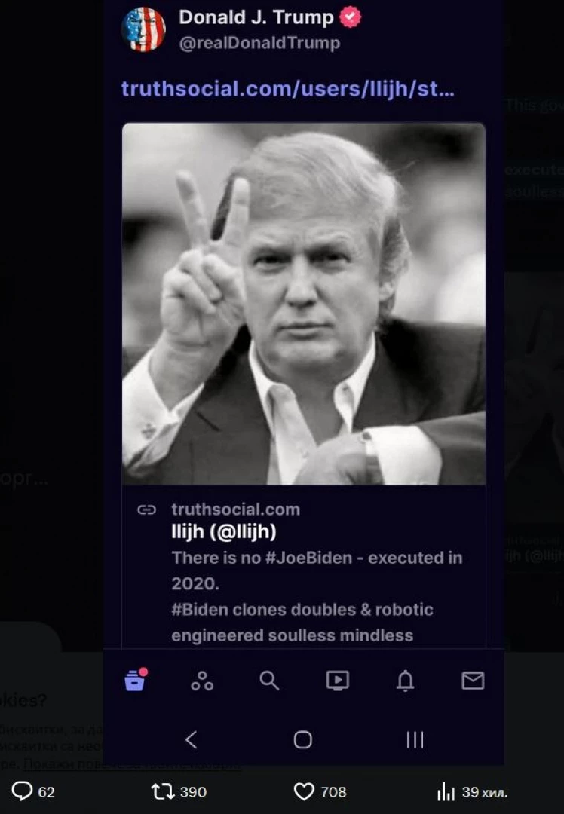Viewport: 564px width, 814px height.
Task: Like the post with 708 hearts
Action: (304, 791)
